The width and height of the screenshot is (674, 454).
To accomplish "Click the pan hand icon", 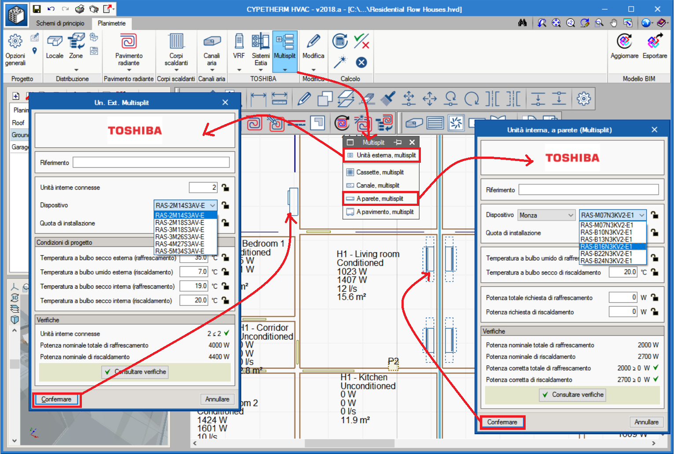I will pos(614,23).
